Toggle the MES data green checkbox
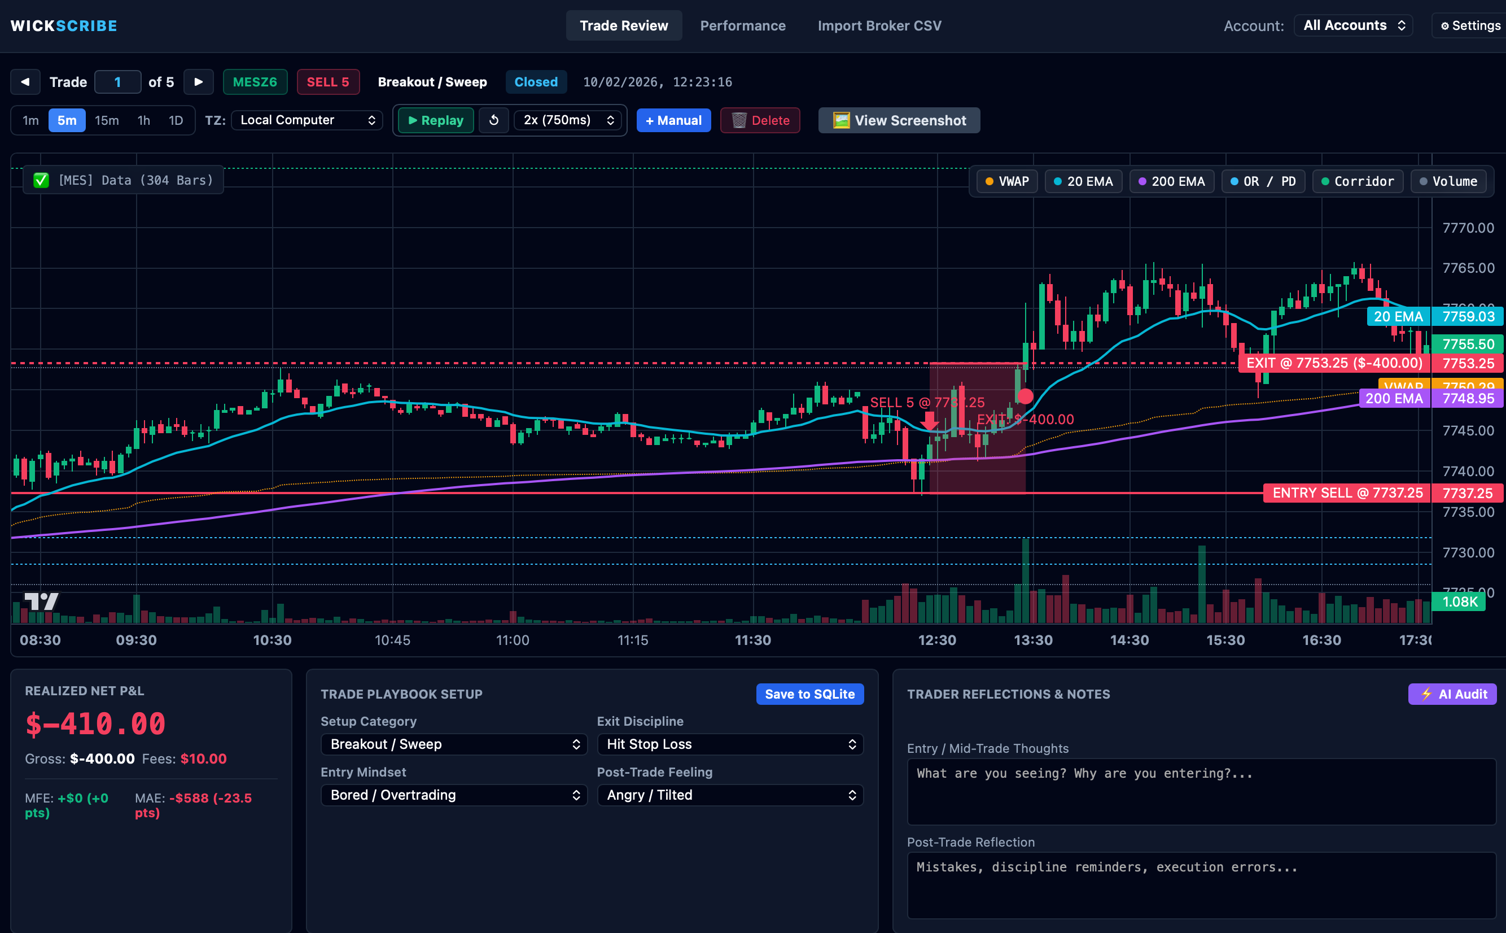1506x933 pixels. tap(41, 180)
